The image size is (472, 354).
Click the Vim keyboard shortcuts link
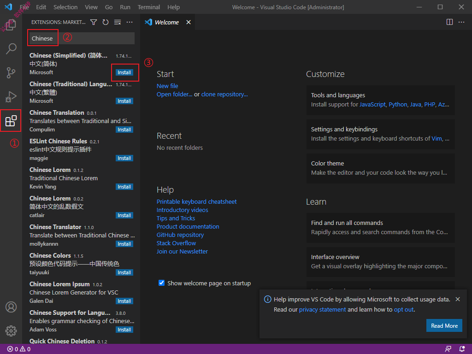click(x=437, y=138)
